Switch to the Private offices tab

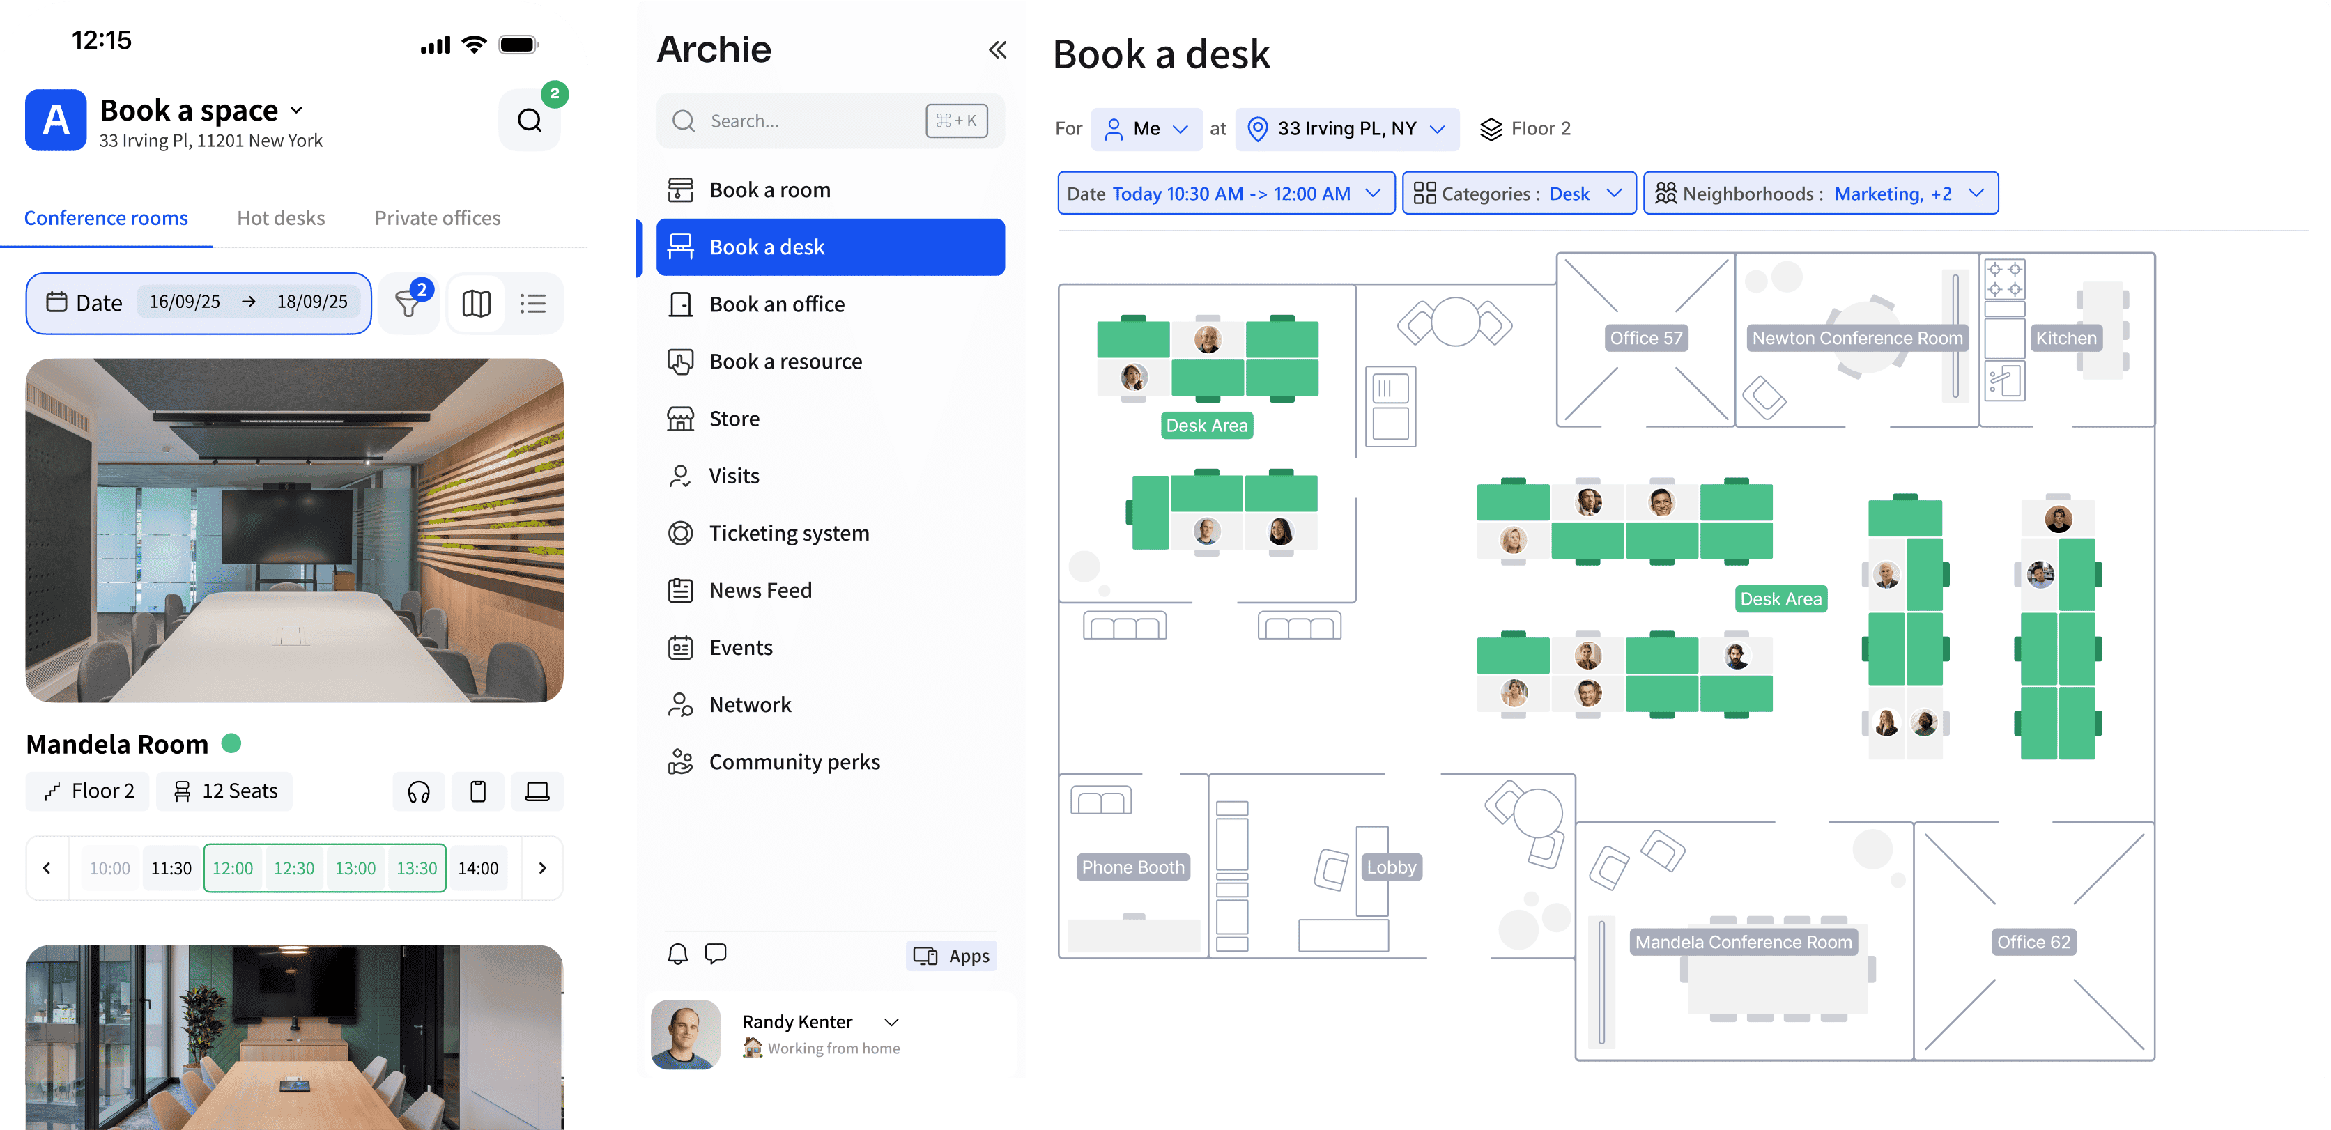[x=437, y=217]
